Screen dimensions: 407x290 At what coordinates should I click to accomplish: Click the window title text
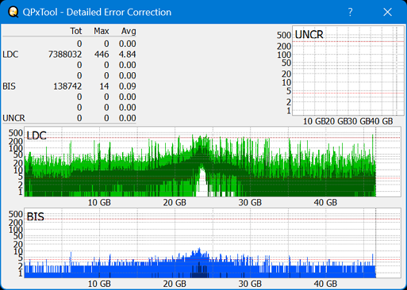click(x=97, y=12)
